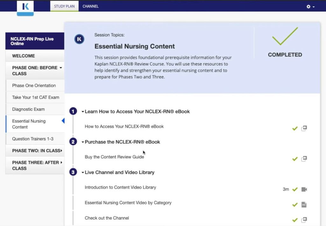Screen dimensions: 326x226
Task: Click the Kaplan K logo top left
Action: [25, 7]
